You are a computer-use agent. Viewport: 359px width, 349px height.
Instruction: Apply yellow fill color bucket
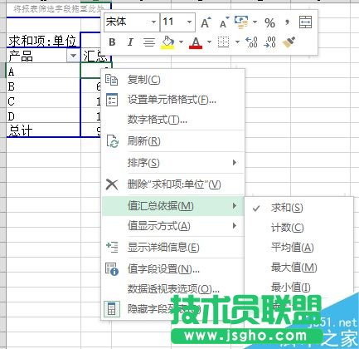[167, 42]
